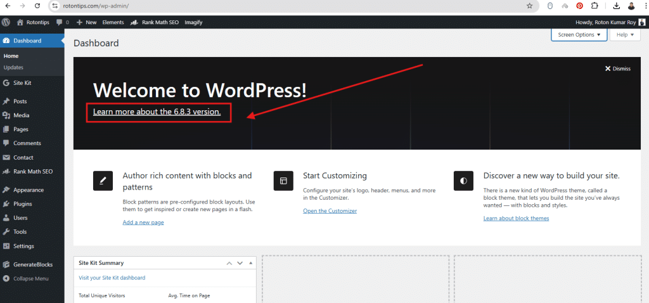Click the Total Unique Visitors label
This screenshot has height=303, width=649.
102,295
